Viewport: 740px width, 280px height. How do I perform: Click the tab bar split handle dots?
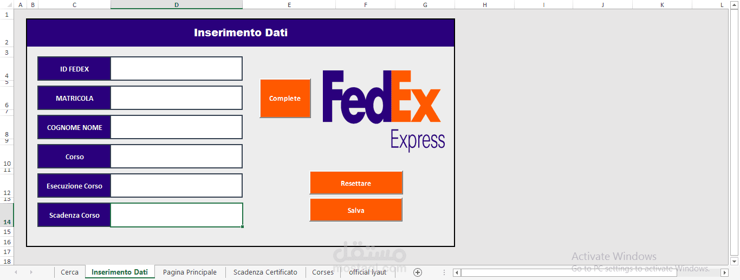tap(444, 272)
